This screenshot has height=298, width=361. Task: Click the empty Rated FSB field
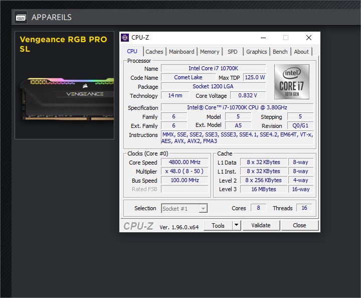click(185, 189)
